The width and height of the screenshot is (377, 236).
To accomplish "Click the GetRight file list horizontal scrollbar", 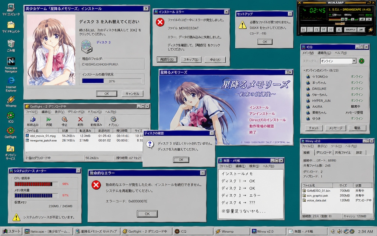I will click(84, 153).
